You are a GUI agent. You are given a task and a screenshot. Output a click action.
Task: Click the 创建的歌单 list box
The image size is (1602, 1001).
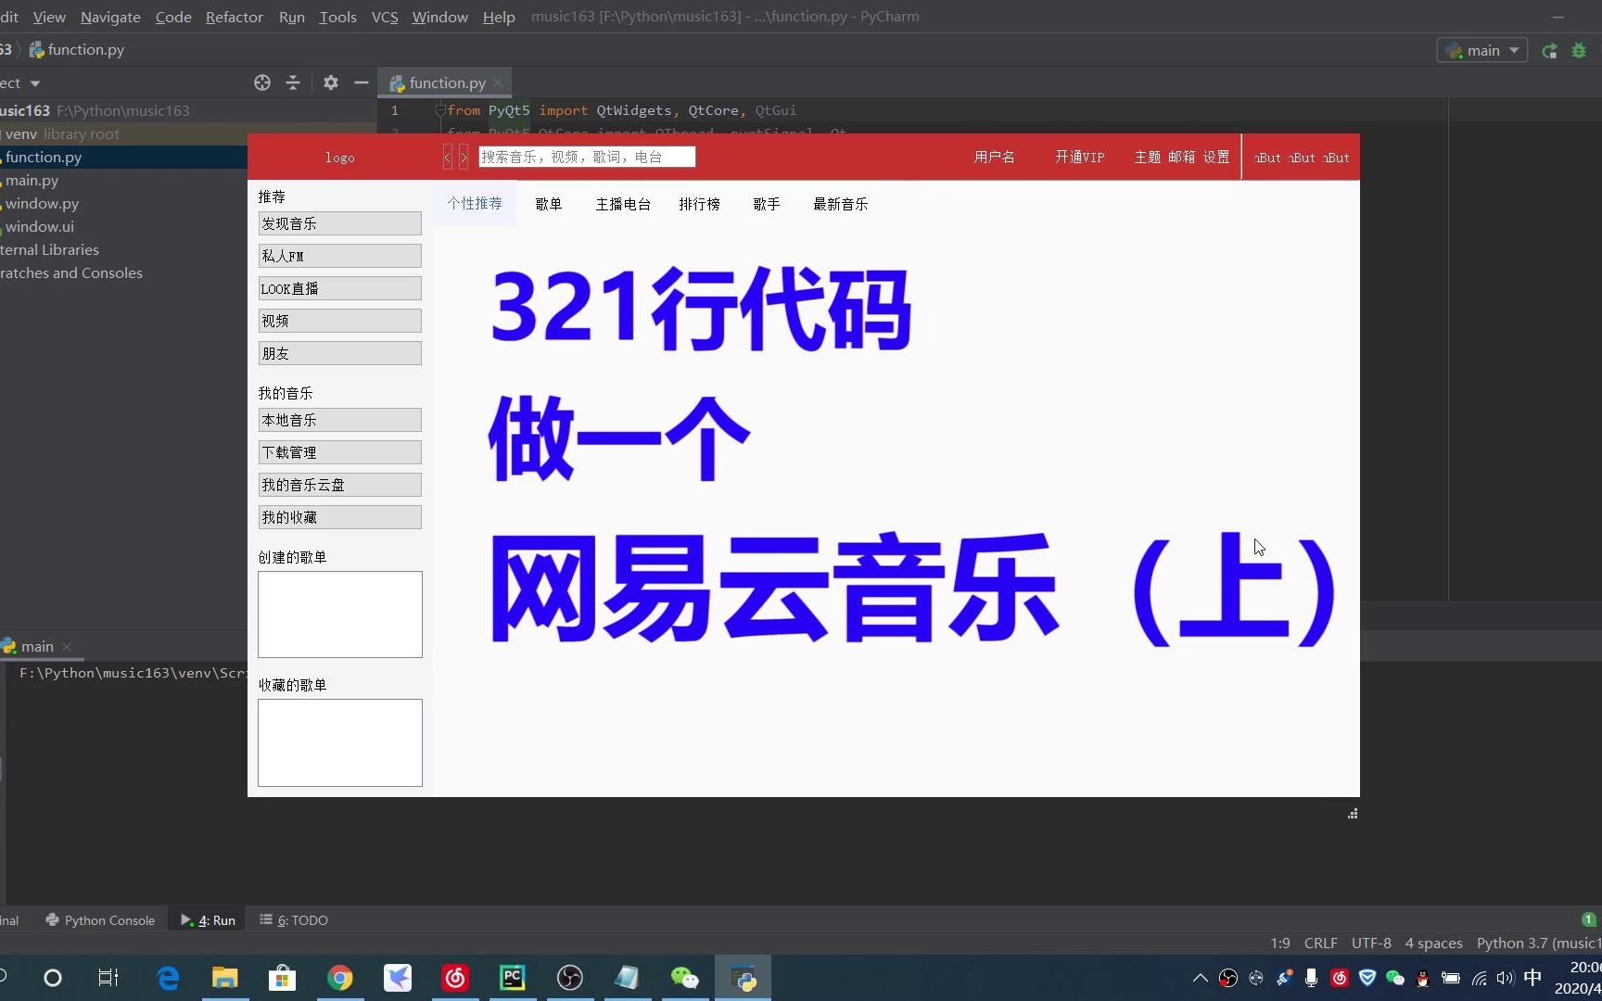[340, 615]
